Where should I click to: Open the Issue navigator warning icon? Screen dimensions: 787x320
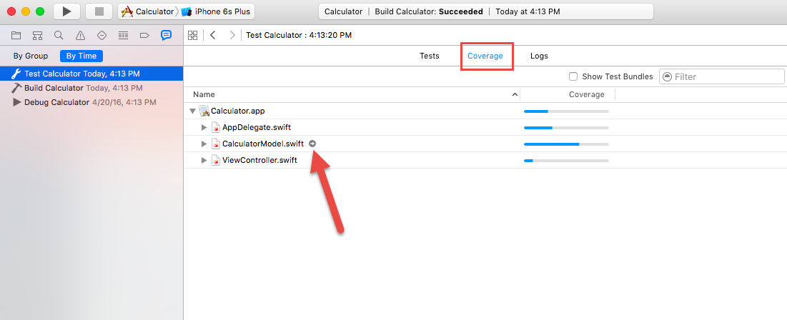[x=80, y=35]
